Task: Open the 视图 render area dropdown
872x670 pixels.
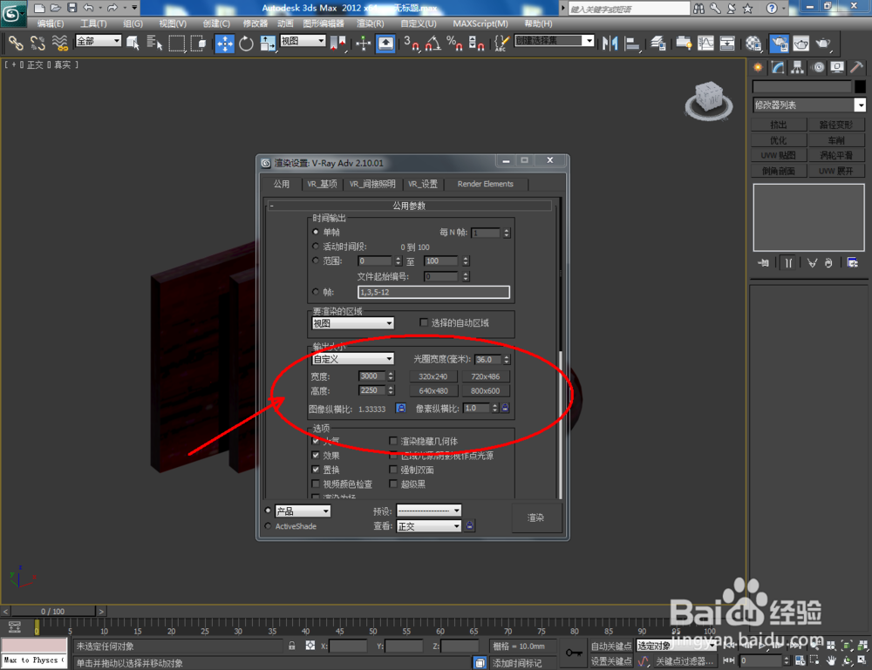Action: (352, 322)
